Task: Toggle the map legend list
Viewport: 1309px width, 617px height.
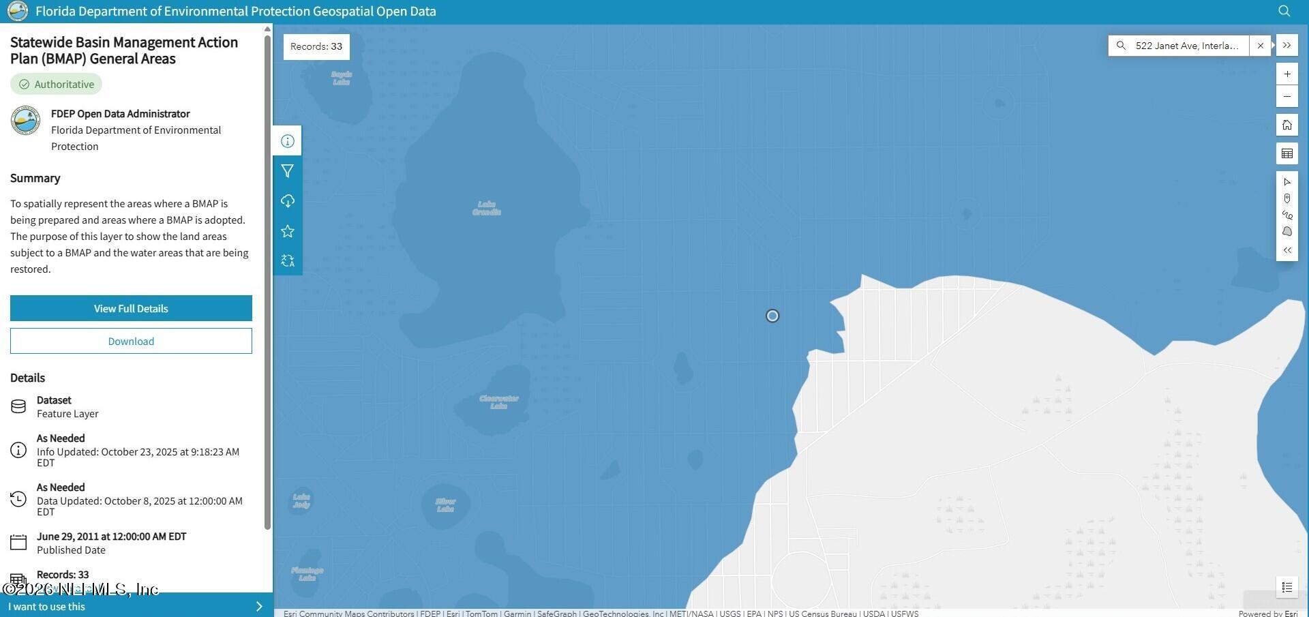Action: (1287, 587)
